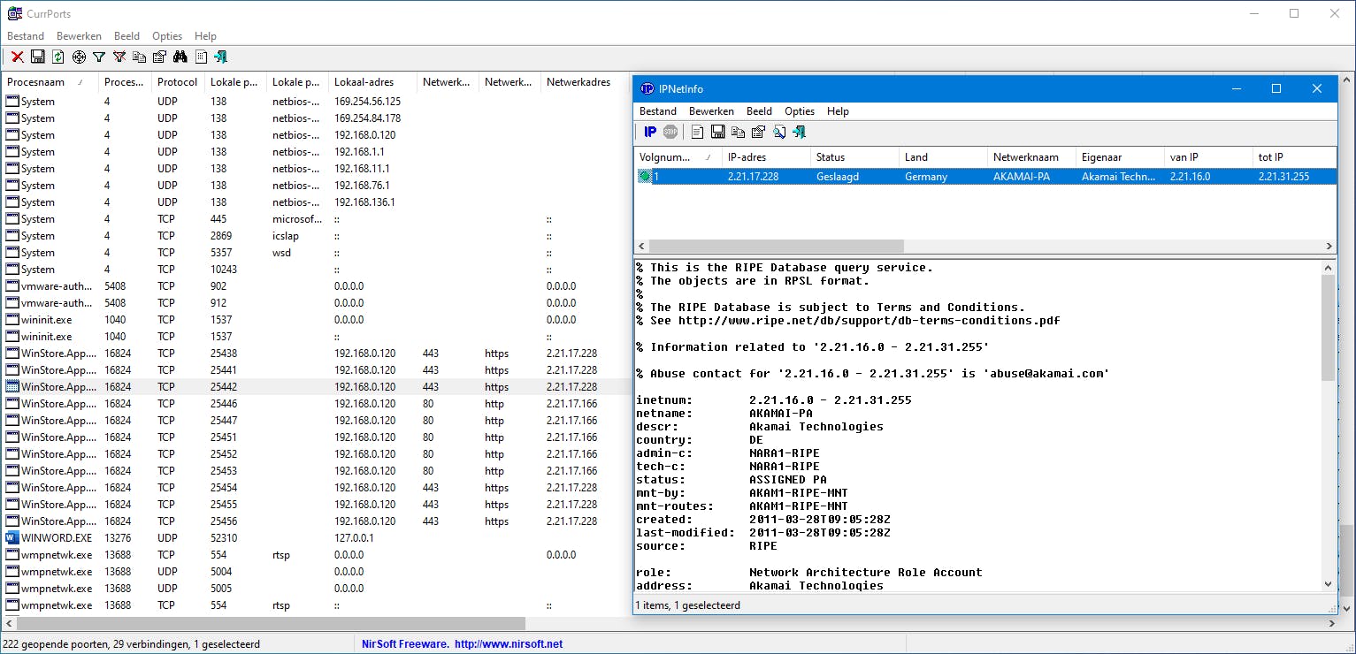This screenshot has width=1356, height=654.
Task: Click the crossed-out funnel icon in CurrPorts
Action: [x=119, y=57]
